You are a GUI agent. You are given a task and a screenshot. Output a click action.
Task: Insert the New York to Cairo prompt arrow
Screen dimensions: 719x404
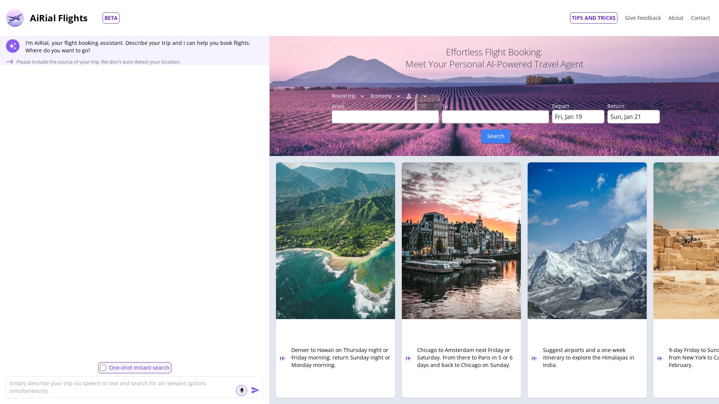[x=660, y=358]
